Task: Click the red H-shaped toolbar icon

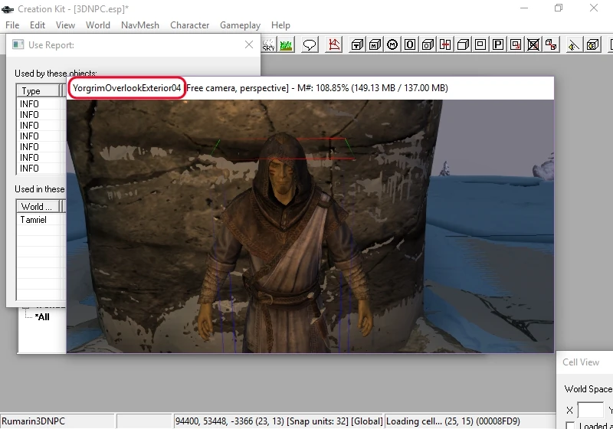Action: [445, 45]
